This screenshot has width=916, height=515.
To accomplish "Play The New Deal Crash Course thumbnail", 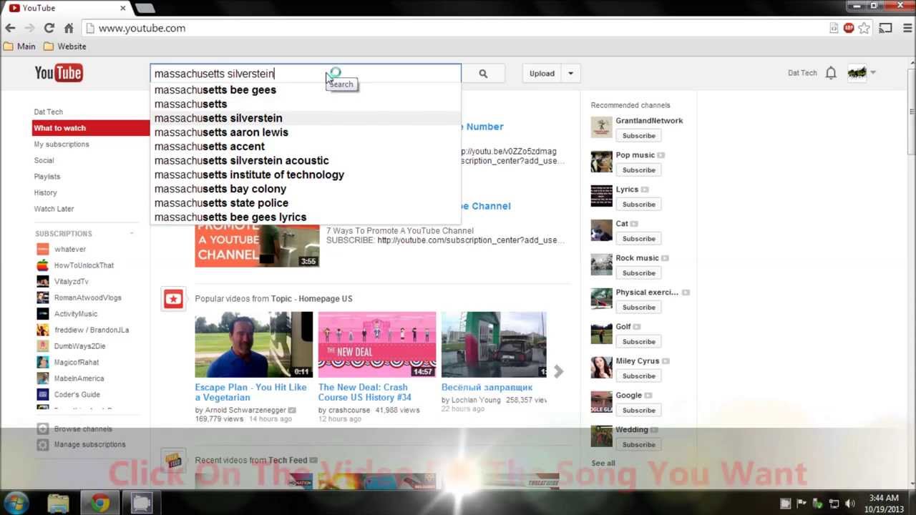I will pyautogui.click(x=376, y=345).
